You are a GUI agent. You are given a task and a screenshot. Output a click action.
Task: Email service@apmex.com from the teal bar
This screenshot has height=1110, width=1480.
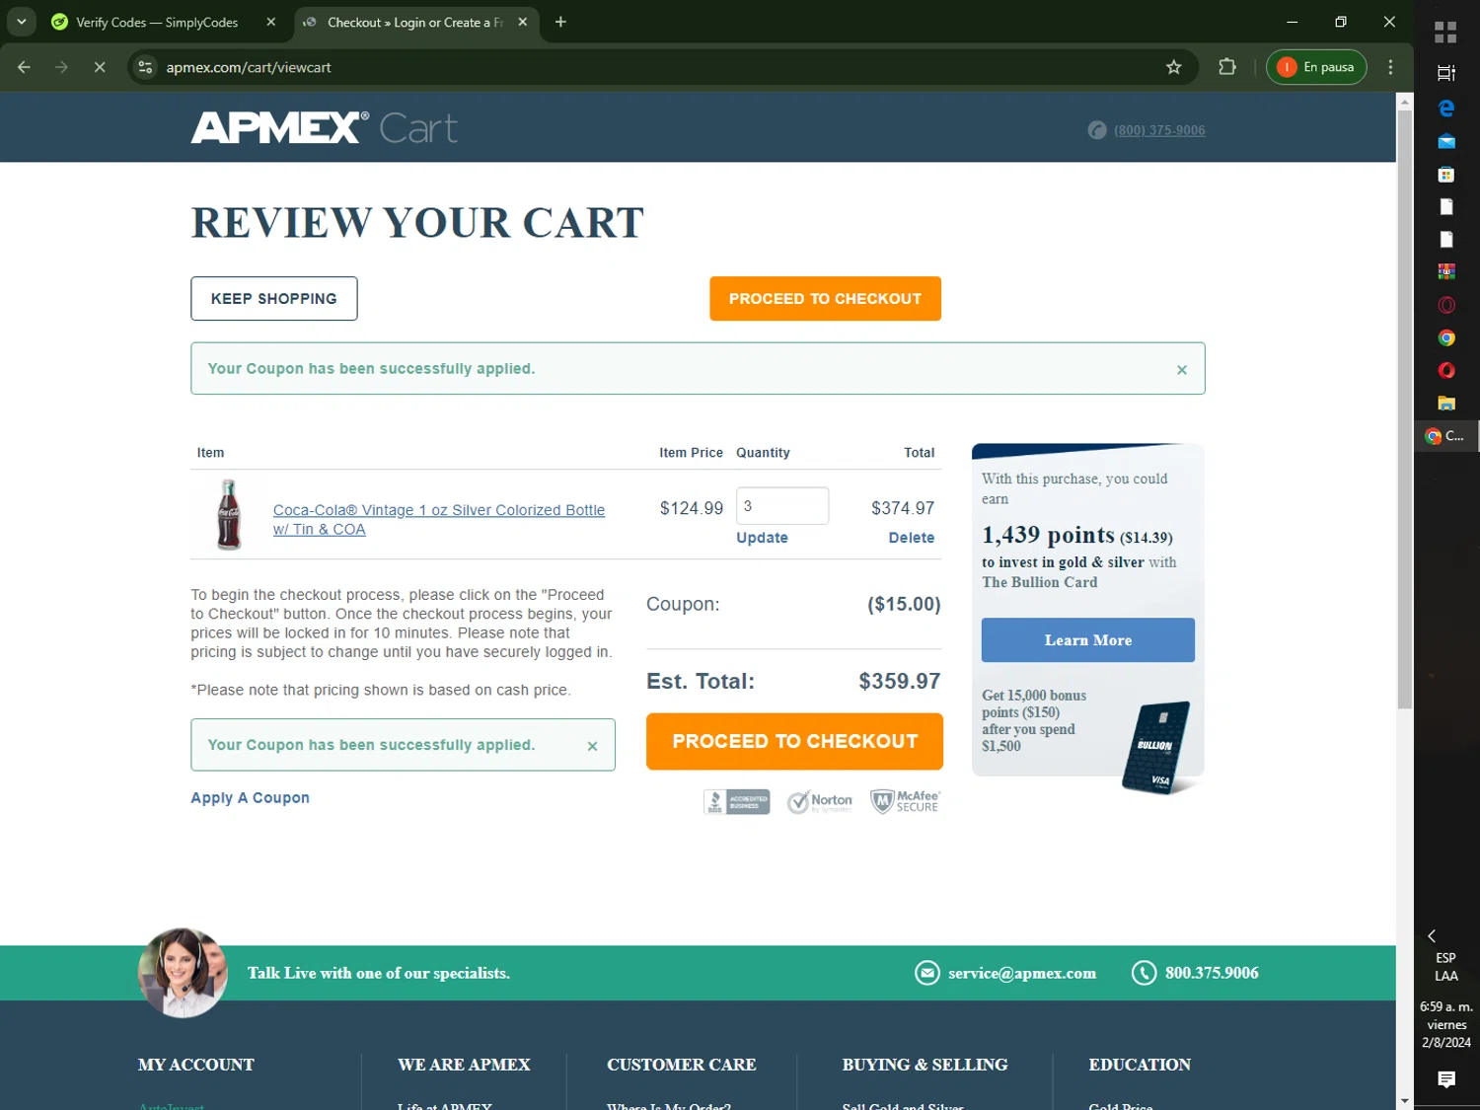(x=1021, y=973)
